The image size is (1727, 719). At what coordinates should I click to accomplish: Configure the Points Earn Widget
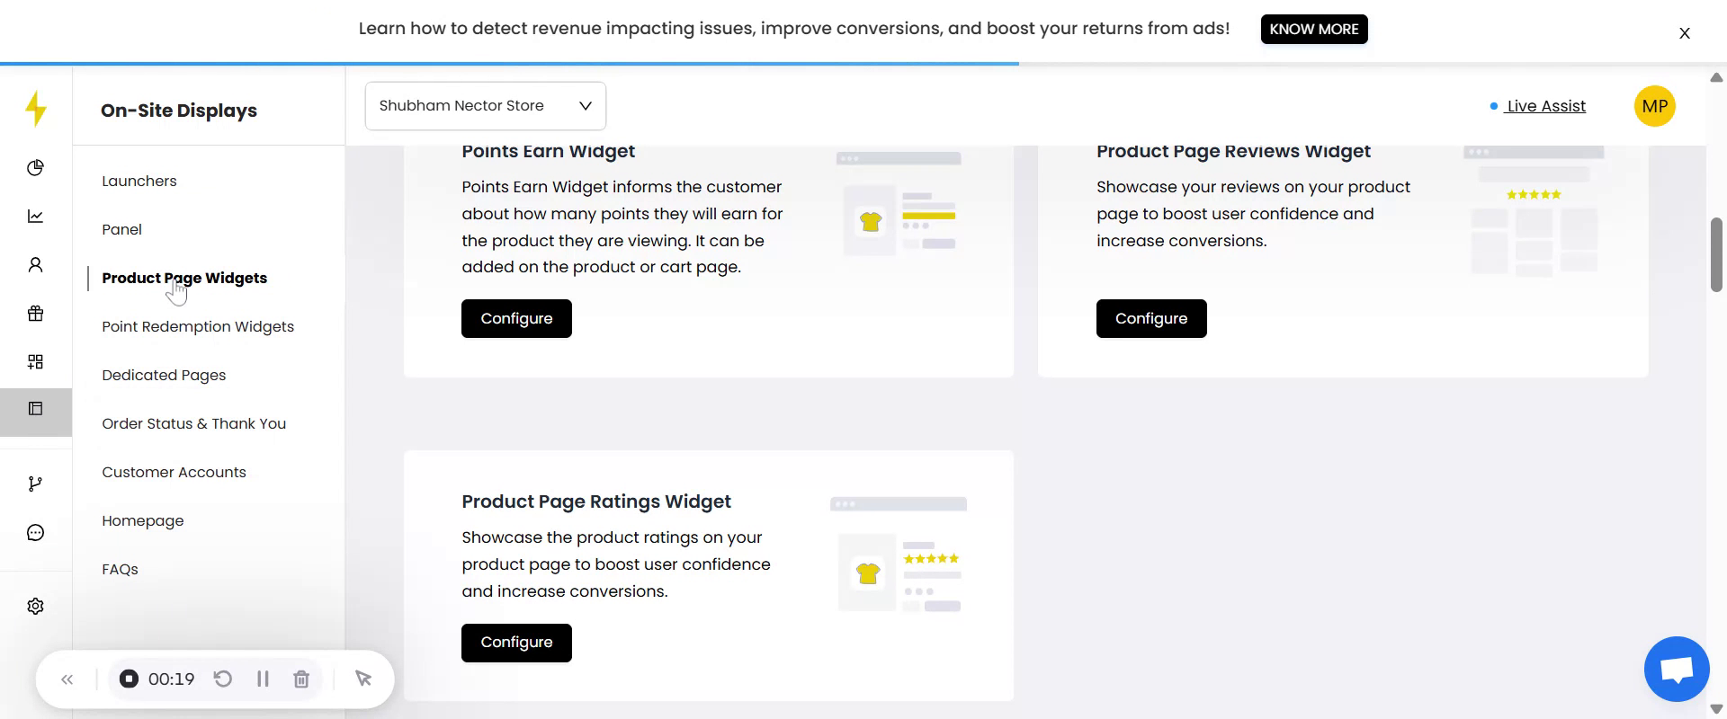516,319
